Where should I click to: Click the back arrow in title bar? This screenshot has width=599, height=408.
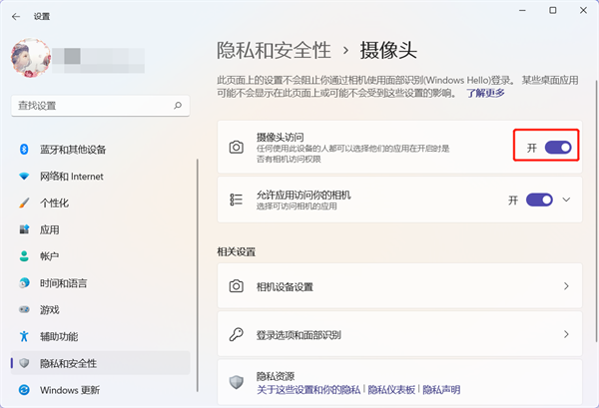[15, 16]
